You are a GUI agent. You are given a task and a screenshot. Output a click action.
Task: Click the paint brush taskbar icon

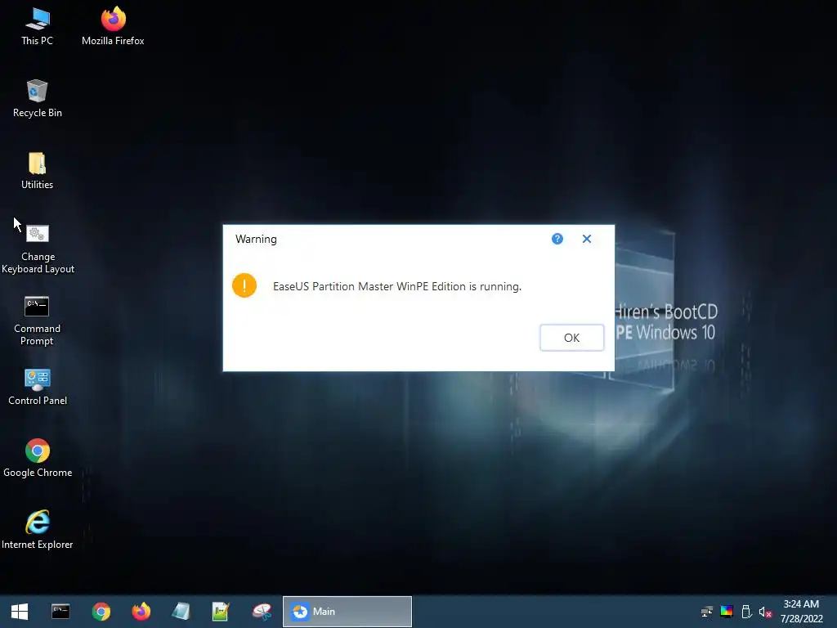point(262,612)
